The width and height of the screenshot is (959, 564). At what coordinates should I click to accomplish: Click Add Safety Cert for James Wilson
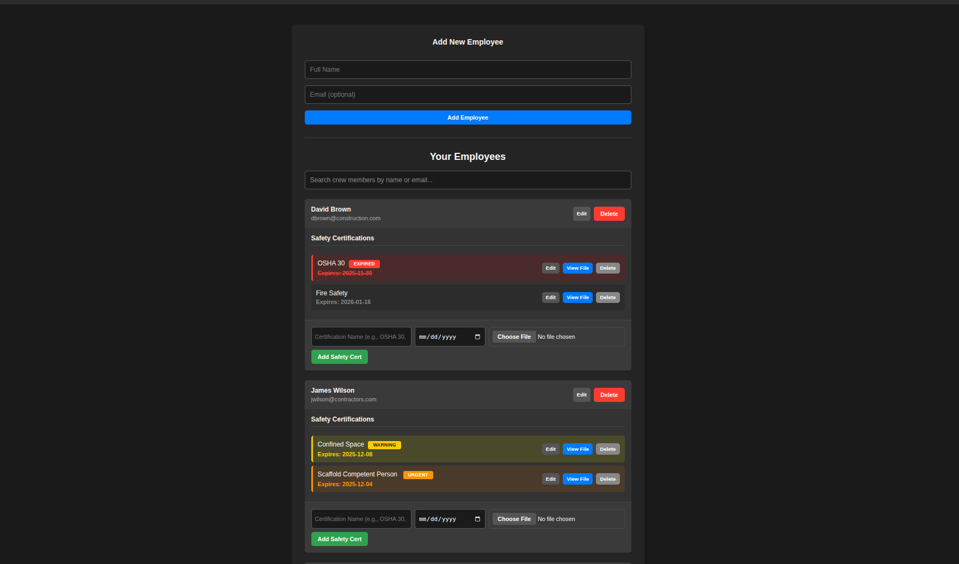point(339,539)
